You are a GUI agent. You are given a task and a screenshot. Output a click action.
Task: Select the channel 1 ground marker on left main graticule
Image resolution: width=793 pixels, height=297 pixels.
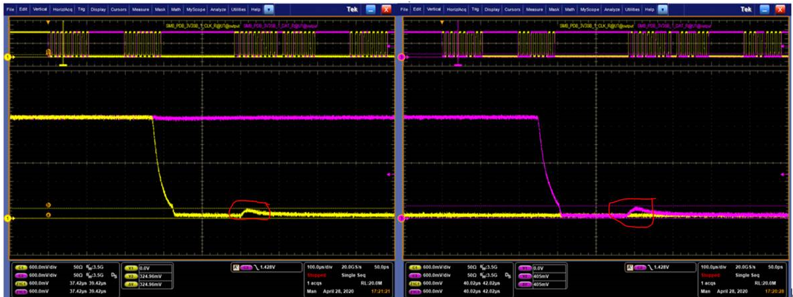pyautogui.click(x=7, y=218)
